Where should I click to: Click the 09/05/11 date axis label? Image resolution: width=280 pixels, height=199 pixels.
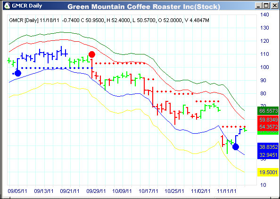[x=17, y=191]
